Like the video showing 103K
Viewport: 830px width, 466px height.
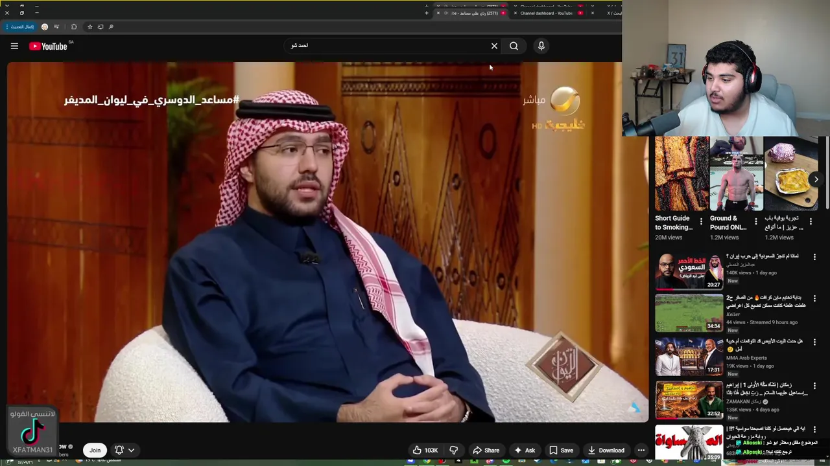(x=425, y=450)
